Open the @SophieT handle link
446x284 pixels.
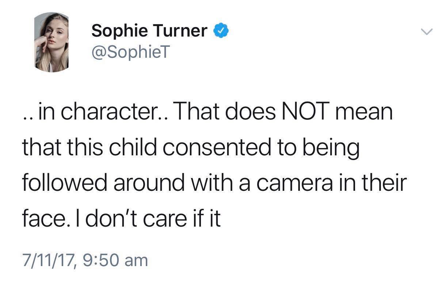pyautogui.click(x=130, y=54)
